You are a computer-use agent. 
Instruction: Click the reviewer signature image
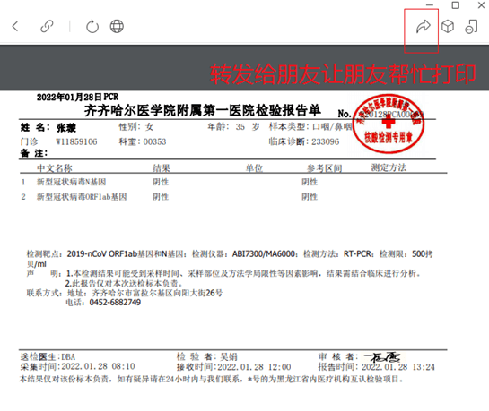point(384,357)
